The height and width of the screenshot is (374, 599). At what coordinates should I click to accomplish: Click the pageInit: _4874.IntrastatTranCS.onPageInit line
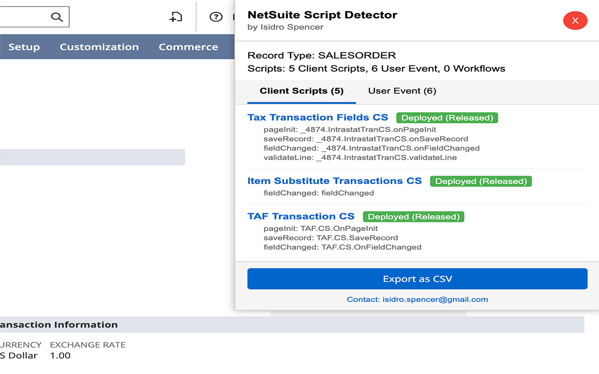[x=350, y=129]
